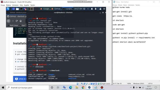This screenshot has height=90, width=160.
Task: Click Bandicam red record icon on taskbar
Action: point(102,87)
